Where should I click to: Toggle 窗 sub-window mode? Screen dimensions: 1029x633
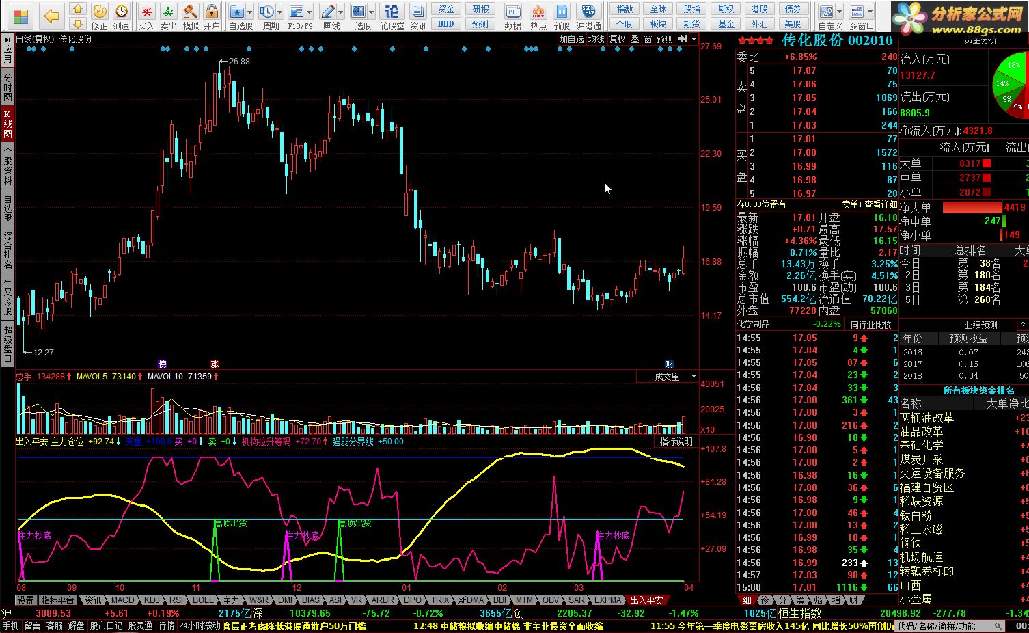(648, 40)
